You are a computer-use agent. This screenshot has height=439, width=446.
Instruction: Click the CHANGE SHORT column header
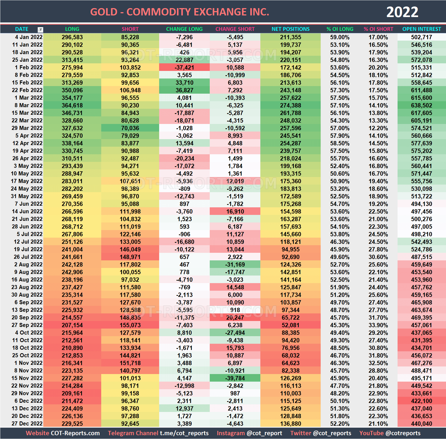click(x=235, y=29)
